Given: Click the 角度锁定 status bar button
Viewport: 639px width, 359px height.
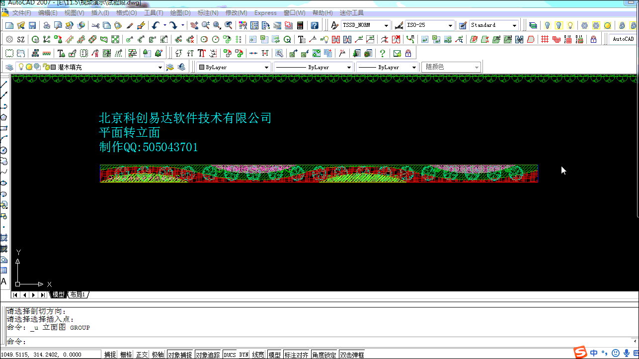Looking at the screenshot, I should point(324,355).
